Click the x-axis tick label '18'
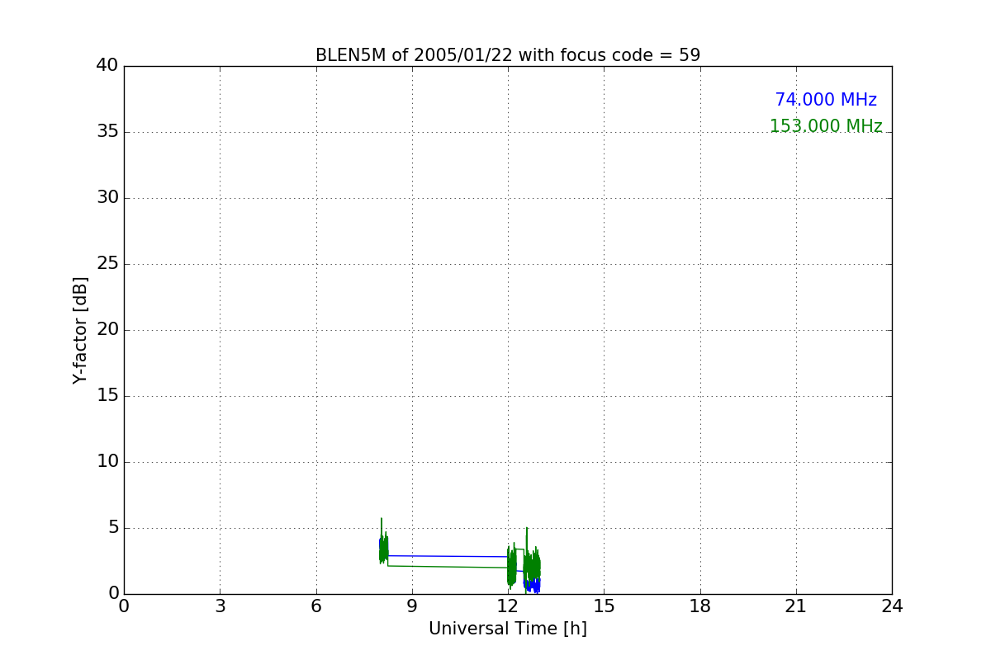Screen dimensions: 991x660 tap(700, 606)
